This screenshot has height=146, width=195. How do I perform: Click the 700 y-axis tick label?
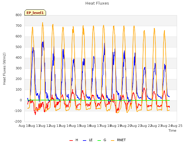[19, 26]
